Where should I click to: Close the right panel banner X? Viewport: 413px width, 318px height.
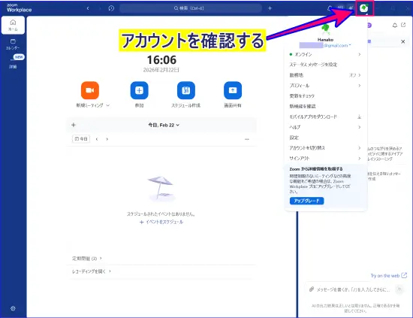tap(402, 41)
